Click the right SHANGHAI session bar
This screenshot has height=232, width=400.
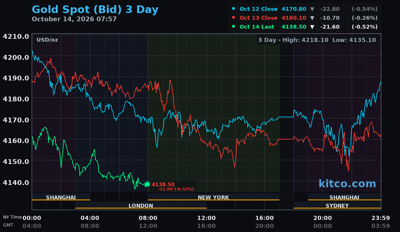point(344,197)
